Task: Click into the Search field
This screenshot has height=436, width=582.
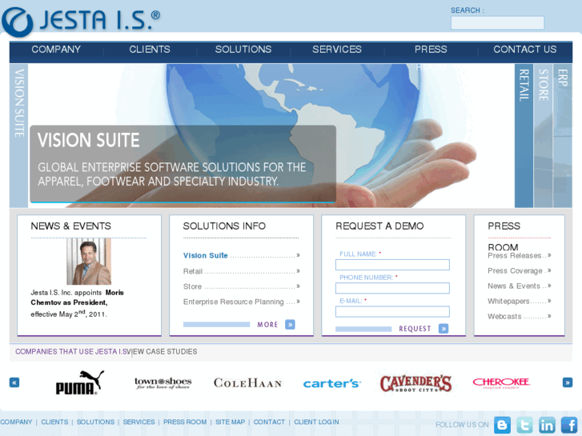Action: [497, 22]
